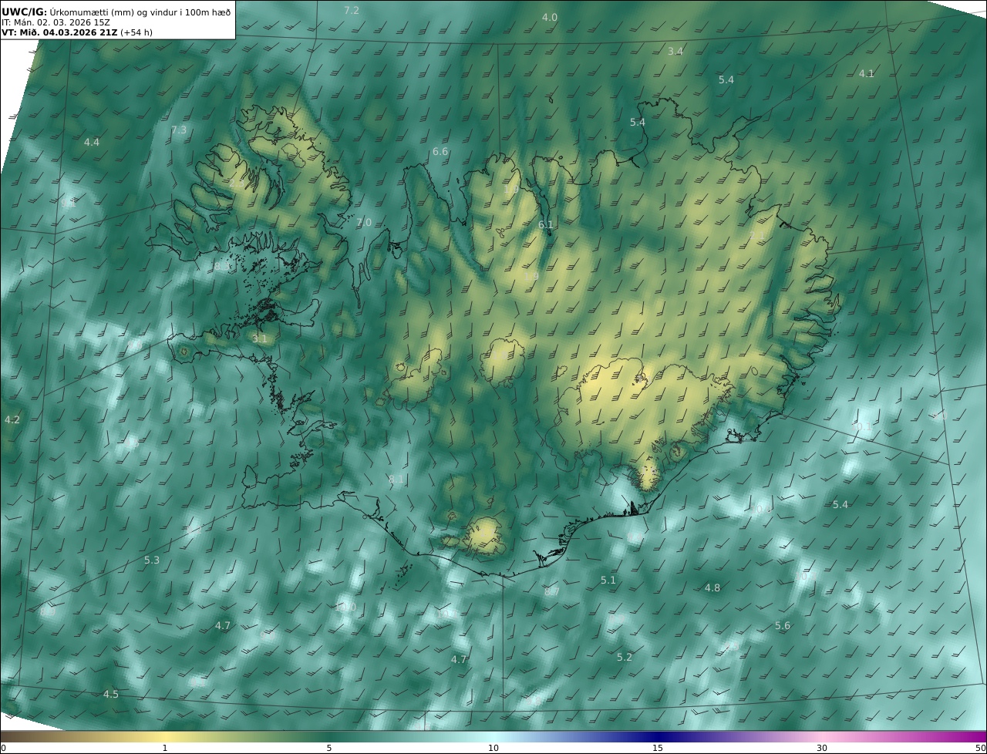Click the map value '6.6'
The image size is (987, 754).
point(440,151)
